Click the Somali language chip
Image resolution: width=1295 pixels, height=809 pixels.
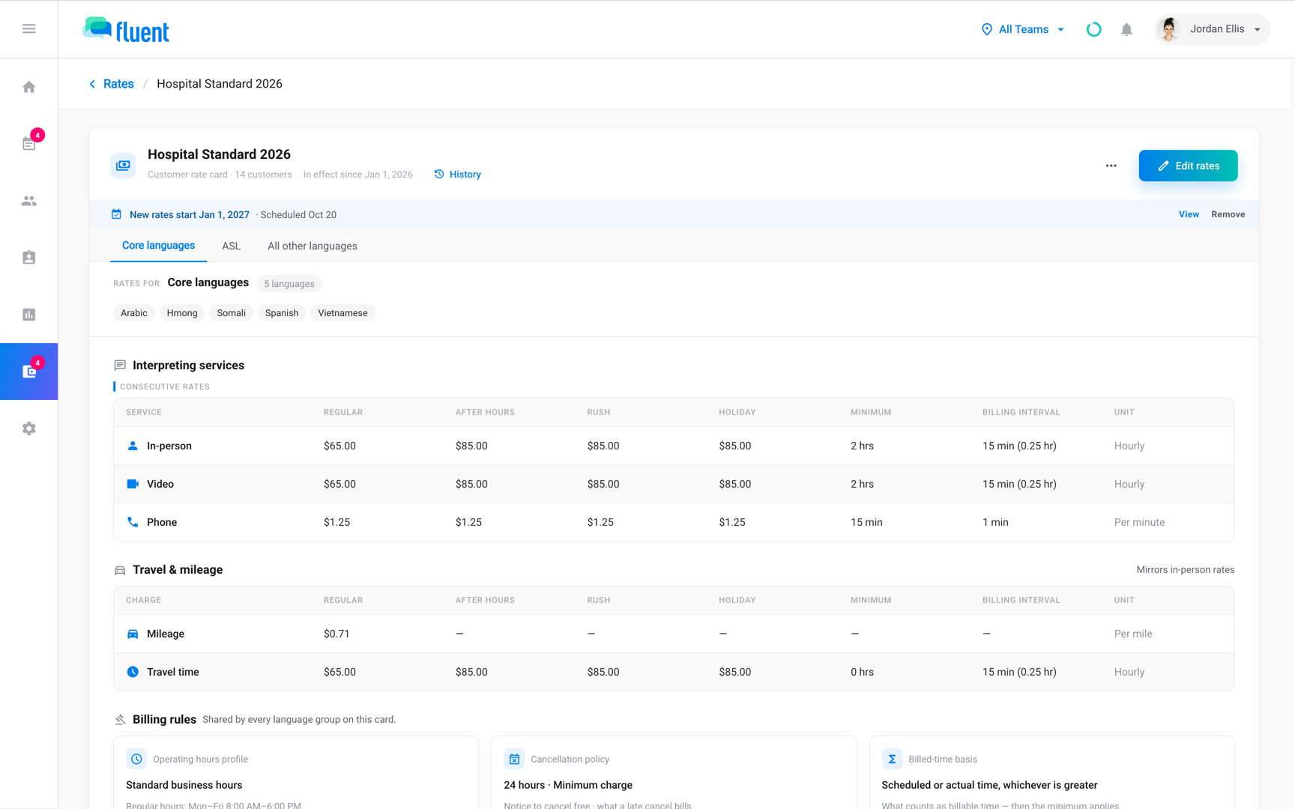click(x=232, y=313)
